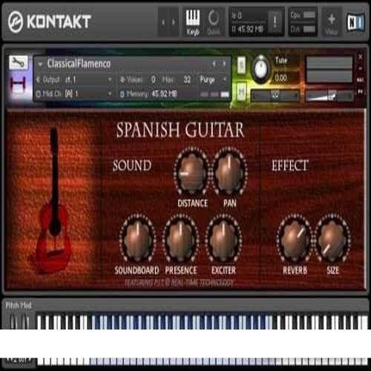Click the Output icon left of Output label

pos(38,79)
